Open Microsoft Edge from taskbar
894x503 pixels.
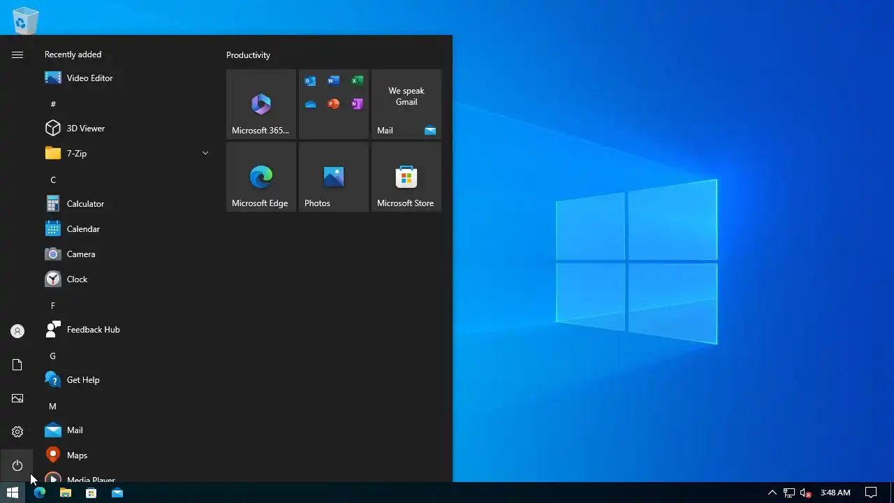tap(40, 493)
